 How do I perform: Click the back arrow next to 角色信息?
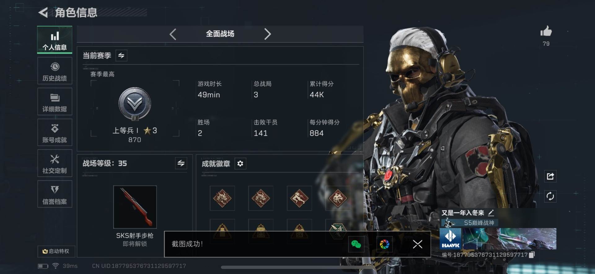43,13
